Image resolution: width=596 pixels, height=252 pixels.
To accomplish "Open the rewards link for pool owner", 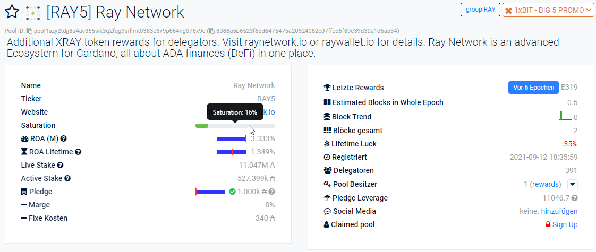I will point(545,185).
